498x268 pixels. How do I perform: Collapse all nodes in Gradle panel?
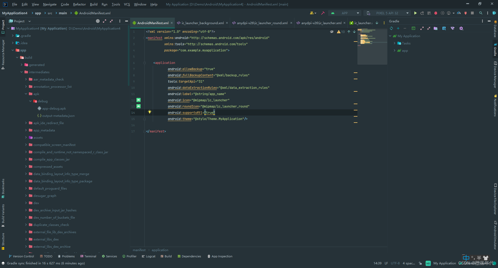tap(429, 28)
